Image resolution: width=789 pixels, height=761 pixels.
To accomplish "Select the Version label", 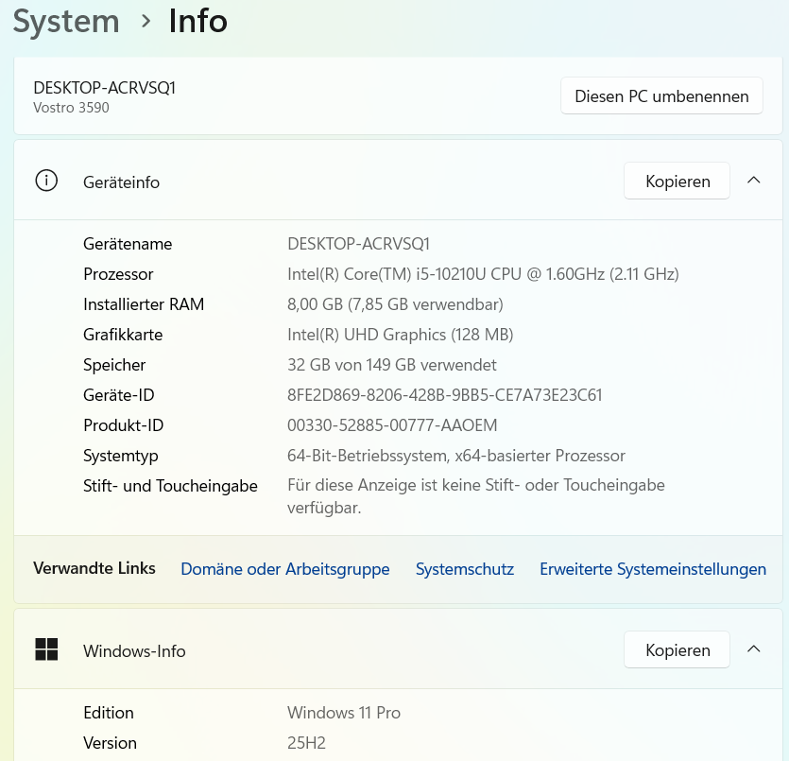I will coord(110,742).
